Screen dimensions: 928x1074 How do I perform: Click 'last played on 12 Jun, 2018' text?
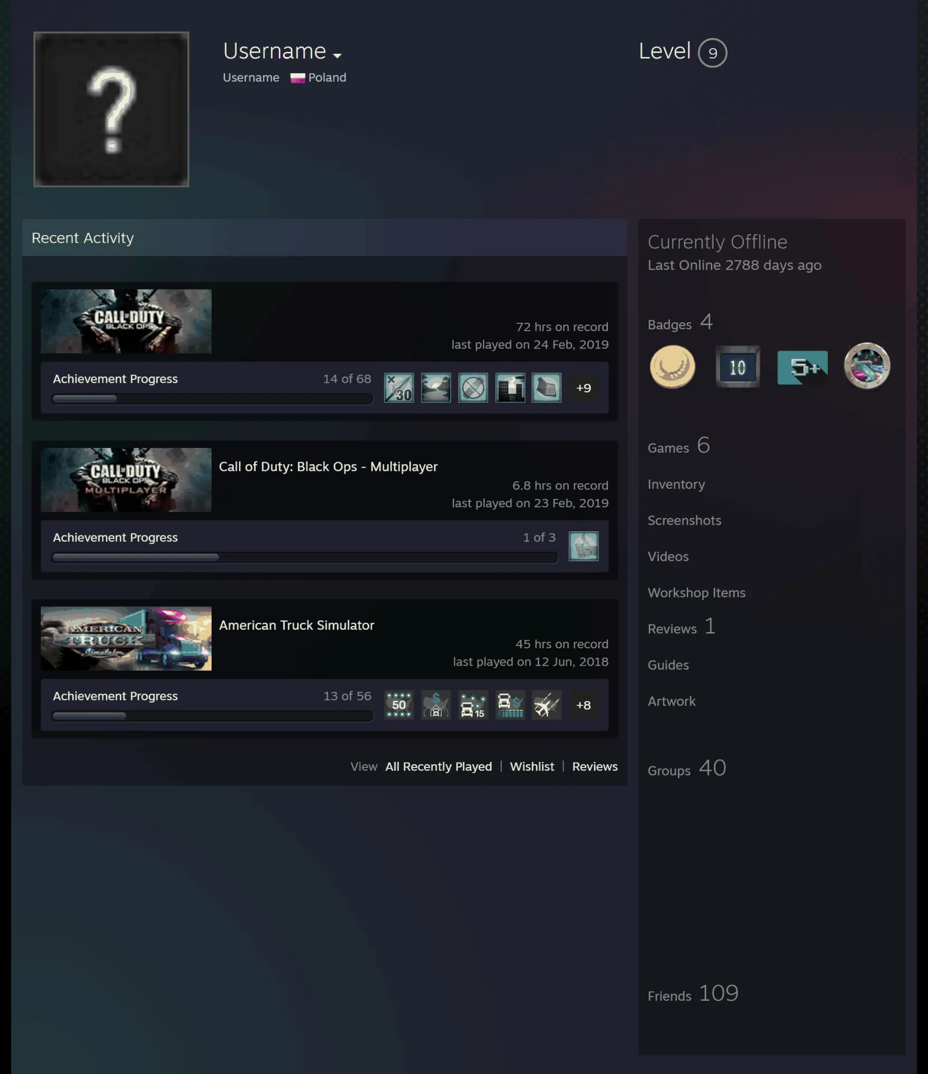coord(531,662)
